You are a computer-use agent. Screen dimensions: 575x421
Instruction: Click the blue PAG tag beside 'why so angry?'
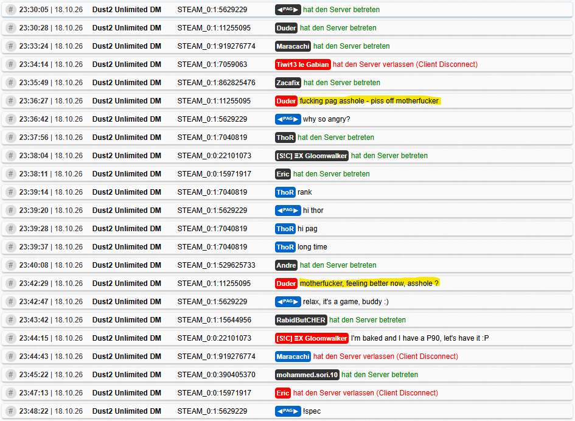pos(288,119)
